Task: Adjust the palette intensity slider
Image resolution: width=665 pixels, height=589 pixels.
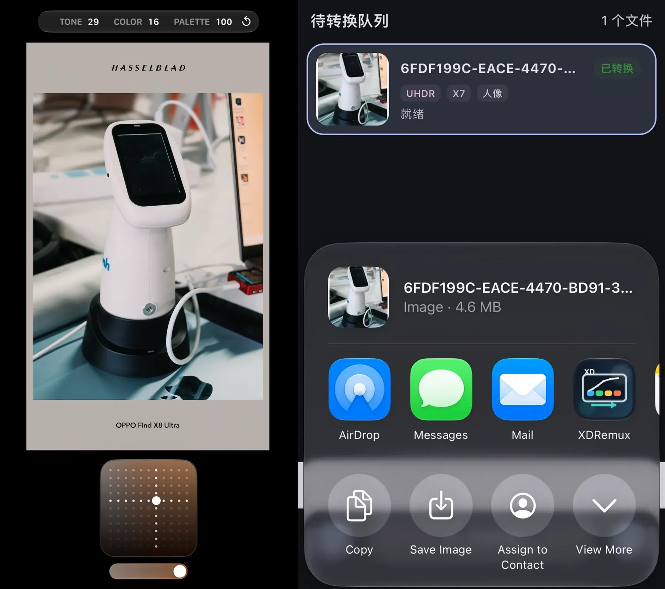Action: click(148, 571)
